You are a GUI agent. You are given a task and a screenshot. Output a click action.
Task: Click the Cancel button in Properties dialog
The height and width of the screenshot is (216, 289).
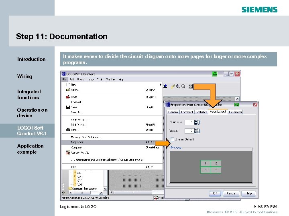tap(231, 193)
